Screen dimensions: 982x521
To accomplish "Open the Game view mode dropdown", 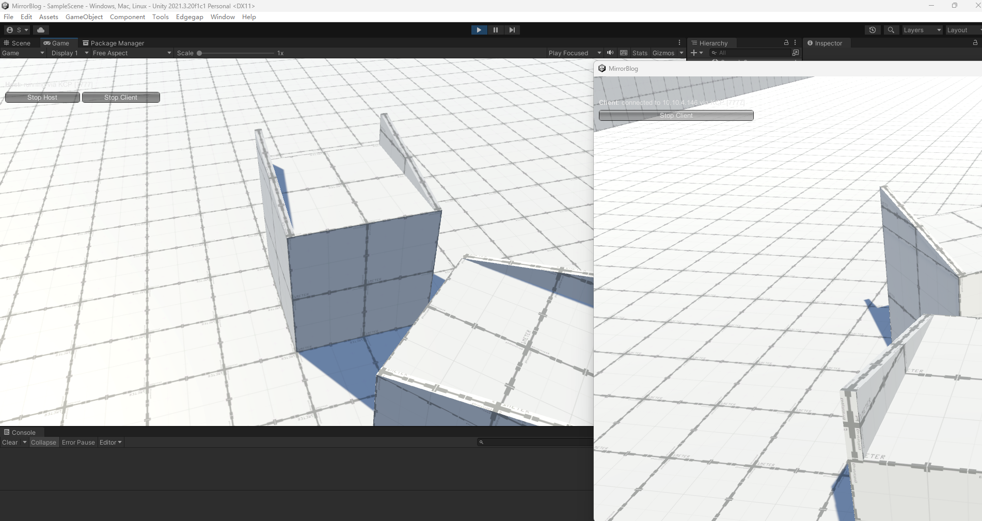I will (23, 53).
